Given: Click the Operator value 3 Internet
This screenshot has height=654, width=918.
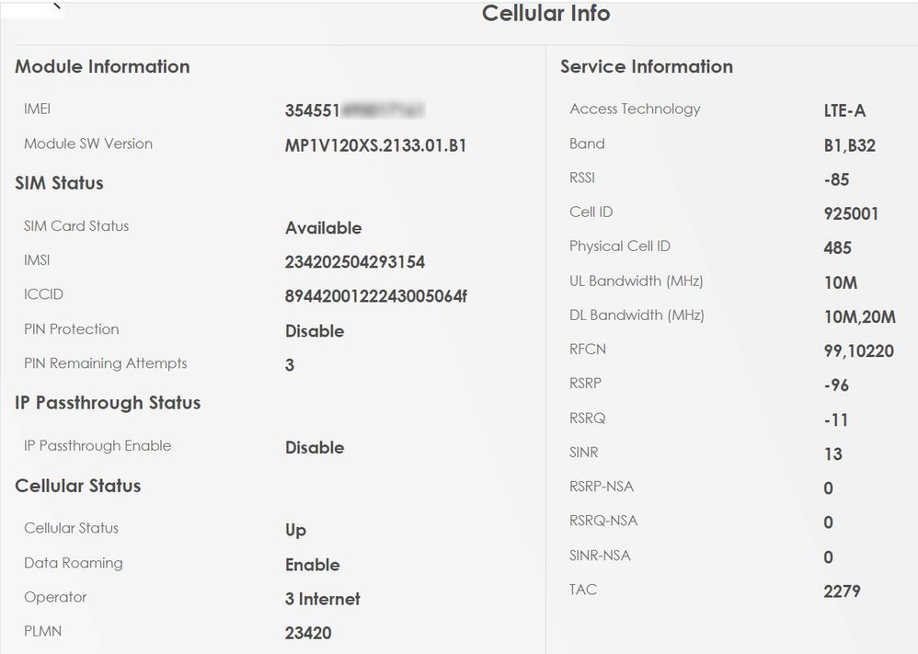Looking at the screenshot, I should click(324, 599).
